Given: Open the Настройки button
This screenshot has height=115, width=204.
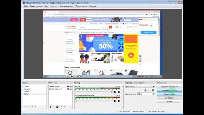Looking at the screenshot, I should point(169,98).
